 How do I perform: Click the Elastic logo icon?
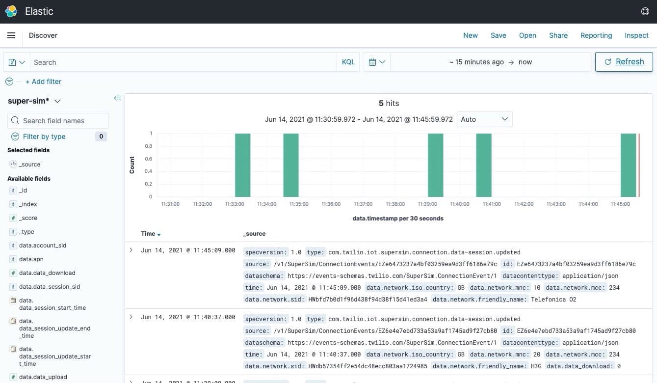11,11
